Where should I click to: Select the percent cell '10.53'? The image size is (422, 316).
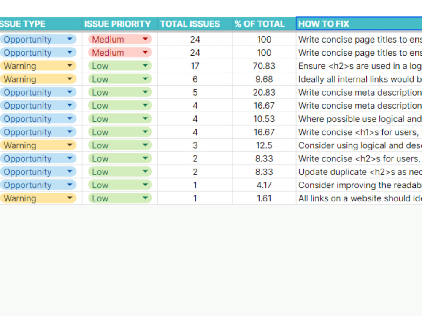[264, 119]
